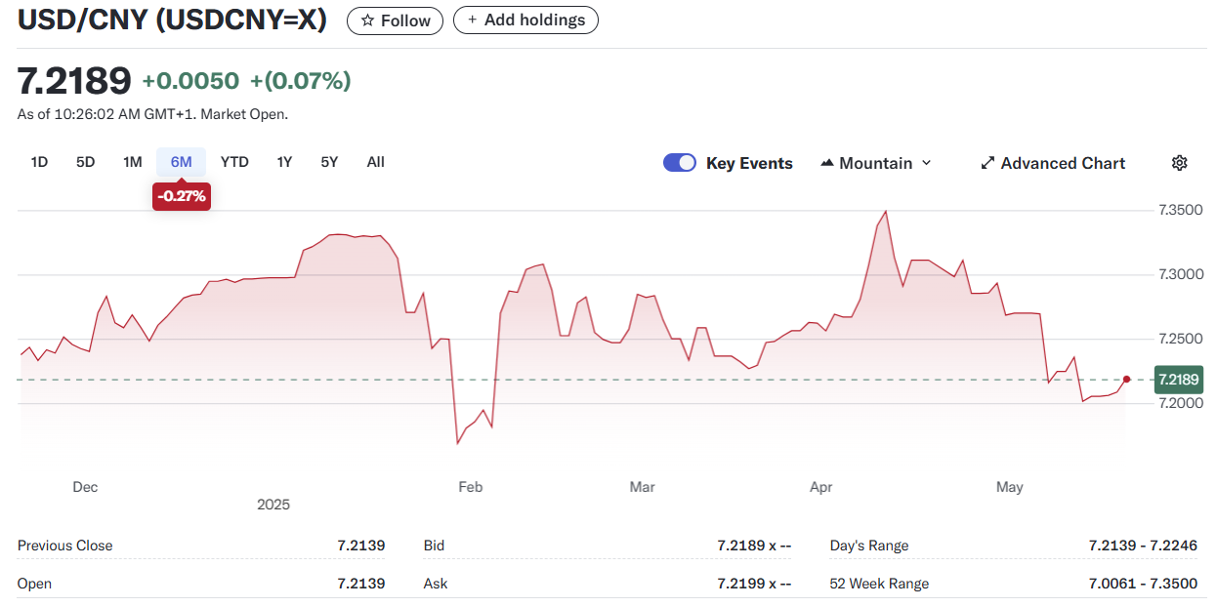Image resolution: width=1217 pixels, height=607 pixels.
Task: Select the 6M time range
Action: pyautogui.click(x=181, y=162)
